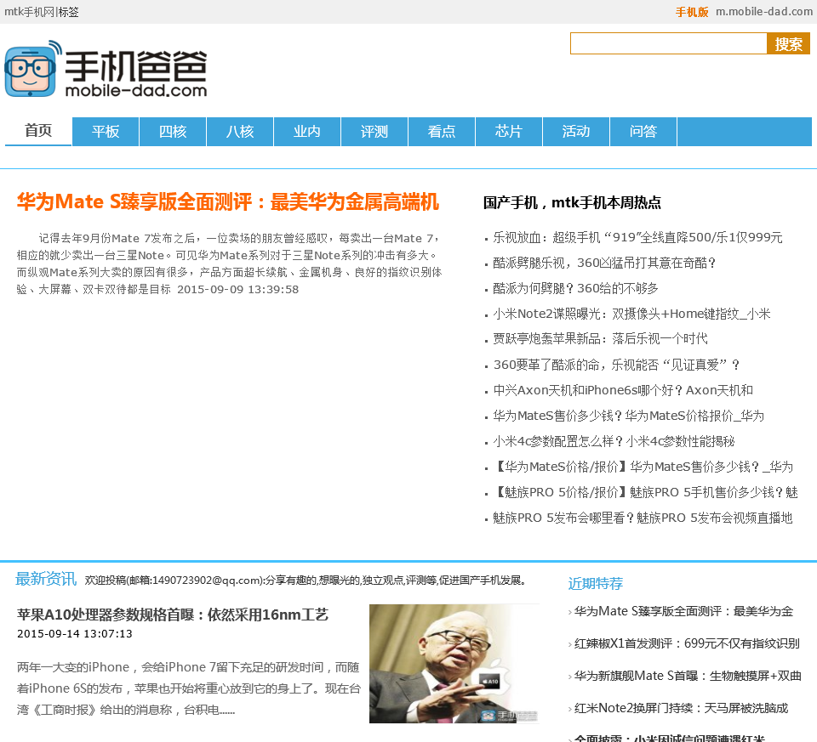Open recommended 红米Note2换屏门持续
Viewport: 817px width, 742px height.
[x=681, y=708]
